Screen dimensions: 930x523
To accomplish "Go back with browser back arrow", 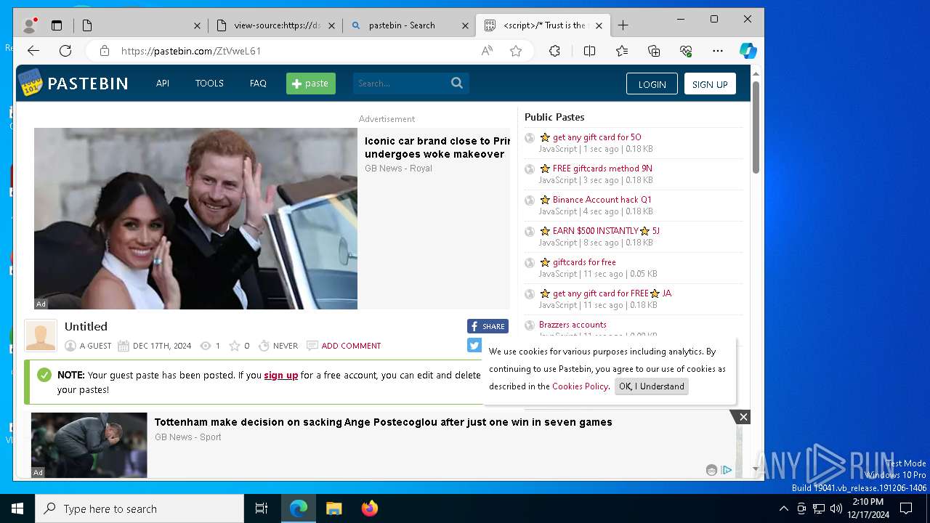I will pyautogui.click(x=33, y=51).
